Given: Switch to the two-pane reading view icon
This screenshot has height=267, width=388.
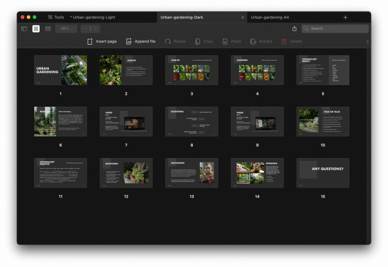Looking at the screenshot, I should (x=48, y=29).
